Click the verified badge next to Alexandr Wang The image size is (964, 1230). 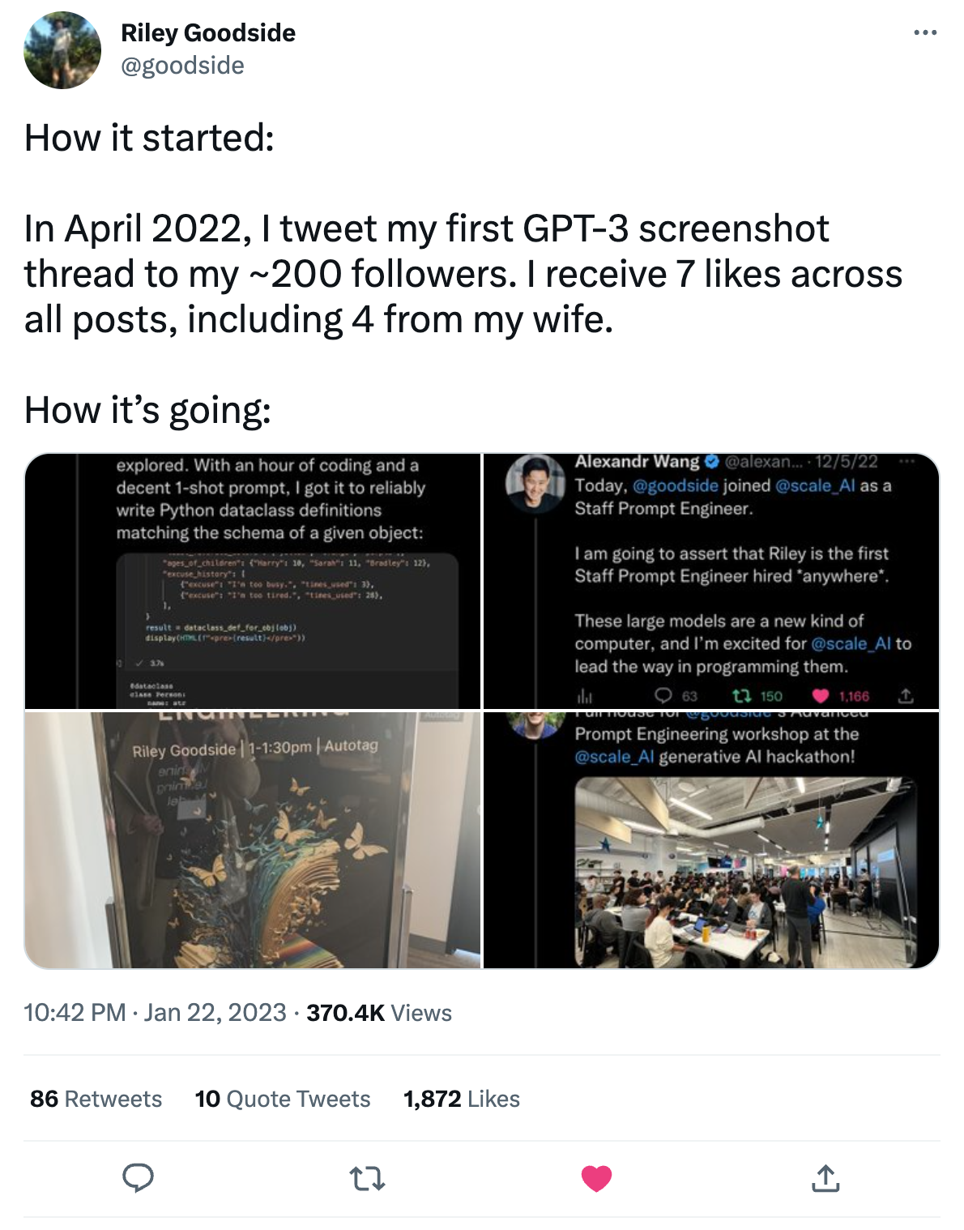coord(712,463)
